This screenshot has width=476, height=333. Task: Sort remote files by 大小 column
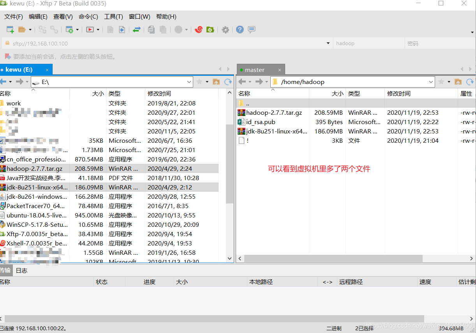(x=327, y=94)
